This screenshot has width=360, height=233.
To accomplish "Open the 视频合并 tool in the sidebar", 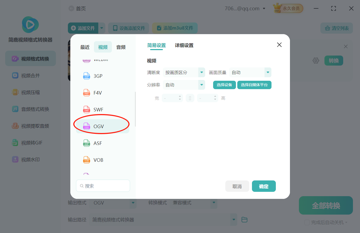I will (x=30, y=75).
